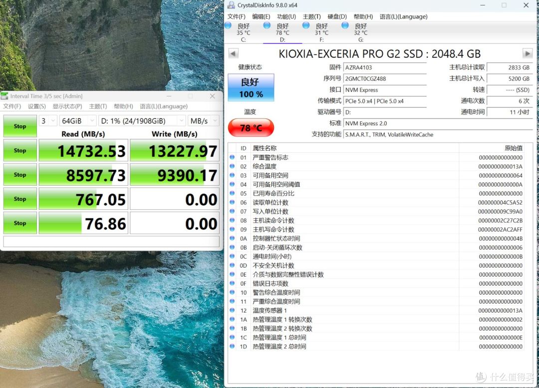The height and width of the screenshot is (388, 539).
Task: Click the empty status bar in CrystalDiskMark
Action: [111, 242]
